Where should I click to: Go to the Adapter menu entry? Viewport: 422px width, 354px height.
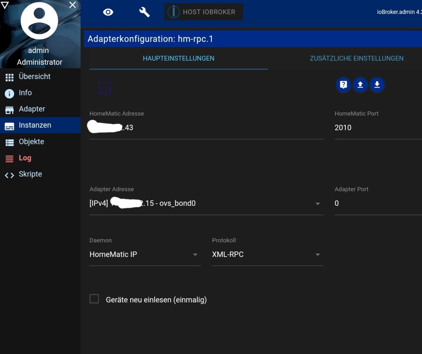point(40,109)
